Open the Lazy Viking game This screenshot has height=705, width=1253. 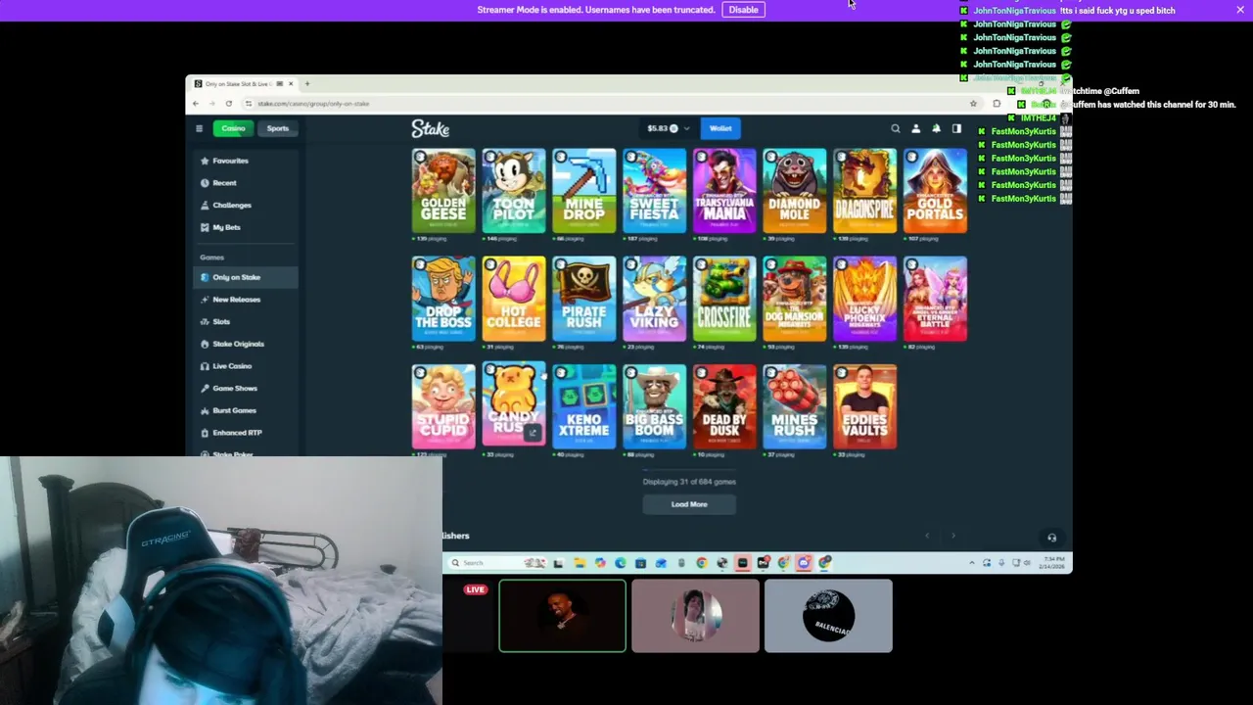[655, 299]
